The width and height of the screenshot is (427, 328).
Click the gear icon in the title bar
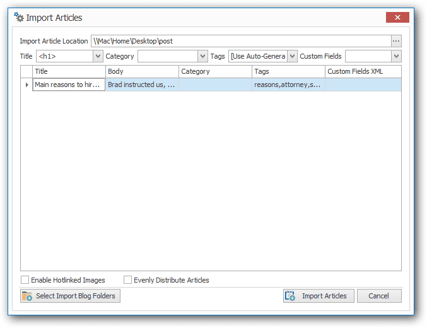[19, 17]
